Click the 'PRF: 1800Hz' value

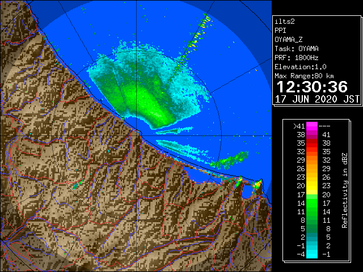(x=297, y=58)
